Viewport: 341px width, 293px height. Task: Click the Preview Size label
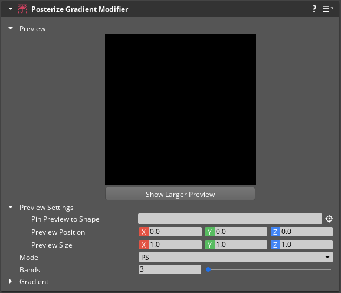pyautogui.click(x=52, y=245)
